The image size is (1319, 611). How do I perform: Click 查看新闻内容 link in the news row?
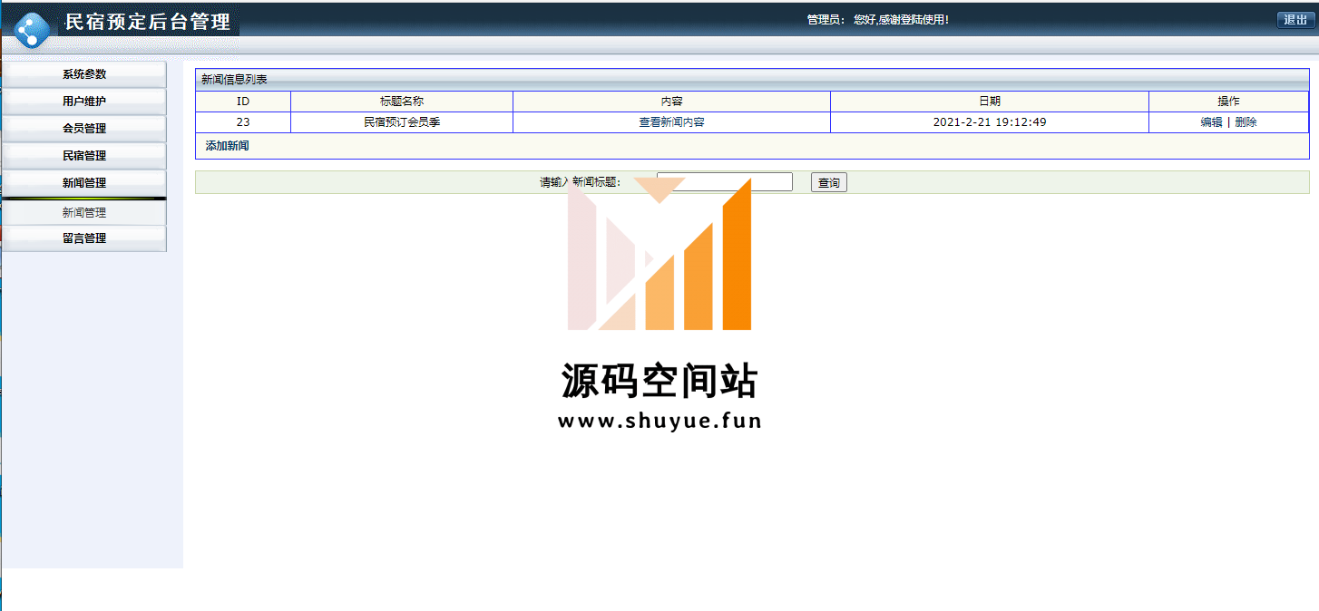click(x=671, y=122)
